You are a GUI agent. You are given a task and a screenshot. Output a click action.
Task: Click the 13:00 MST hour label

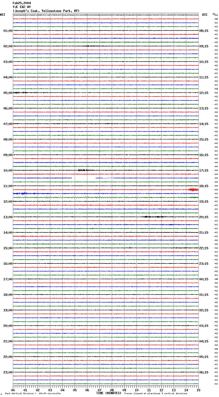[x=8, y=217]
